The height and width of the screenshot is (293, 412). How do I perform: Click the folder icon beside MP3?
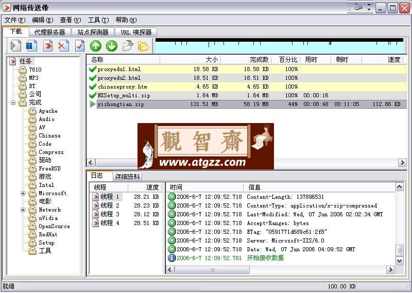tap(23, 78)
